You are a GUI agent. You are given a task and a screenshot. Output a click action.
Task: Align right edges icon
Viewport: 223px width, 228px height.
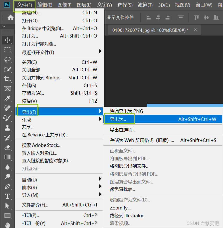pos(168,18)
